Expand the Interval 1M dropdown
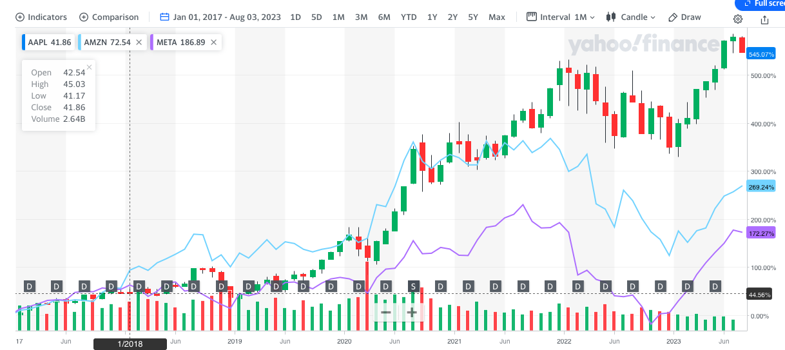 pos(561,17)
